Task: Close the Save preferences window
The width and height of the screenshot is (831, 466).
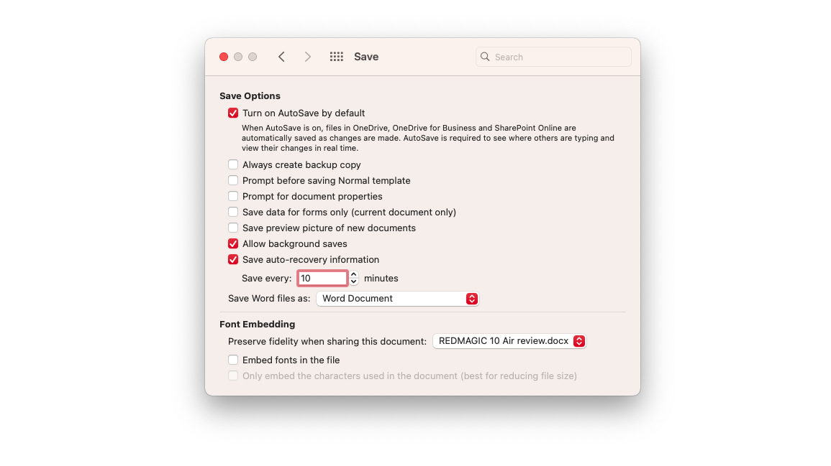Action: pos(224,57)
